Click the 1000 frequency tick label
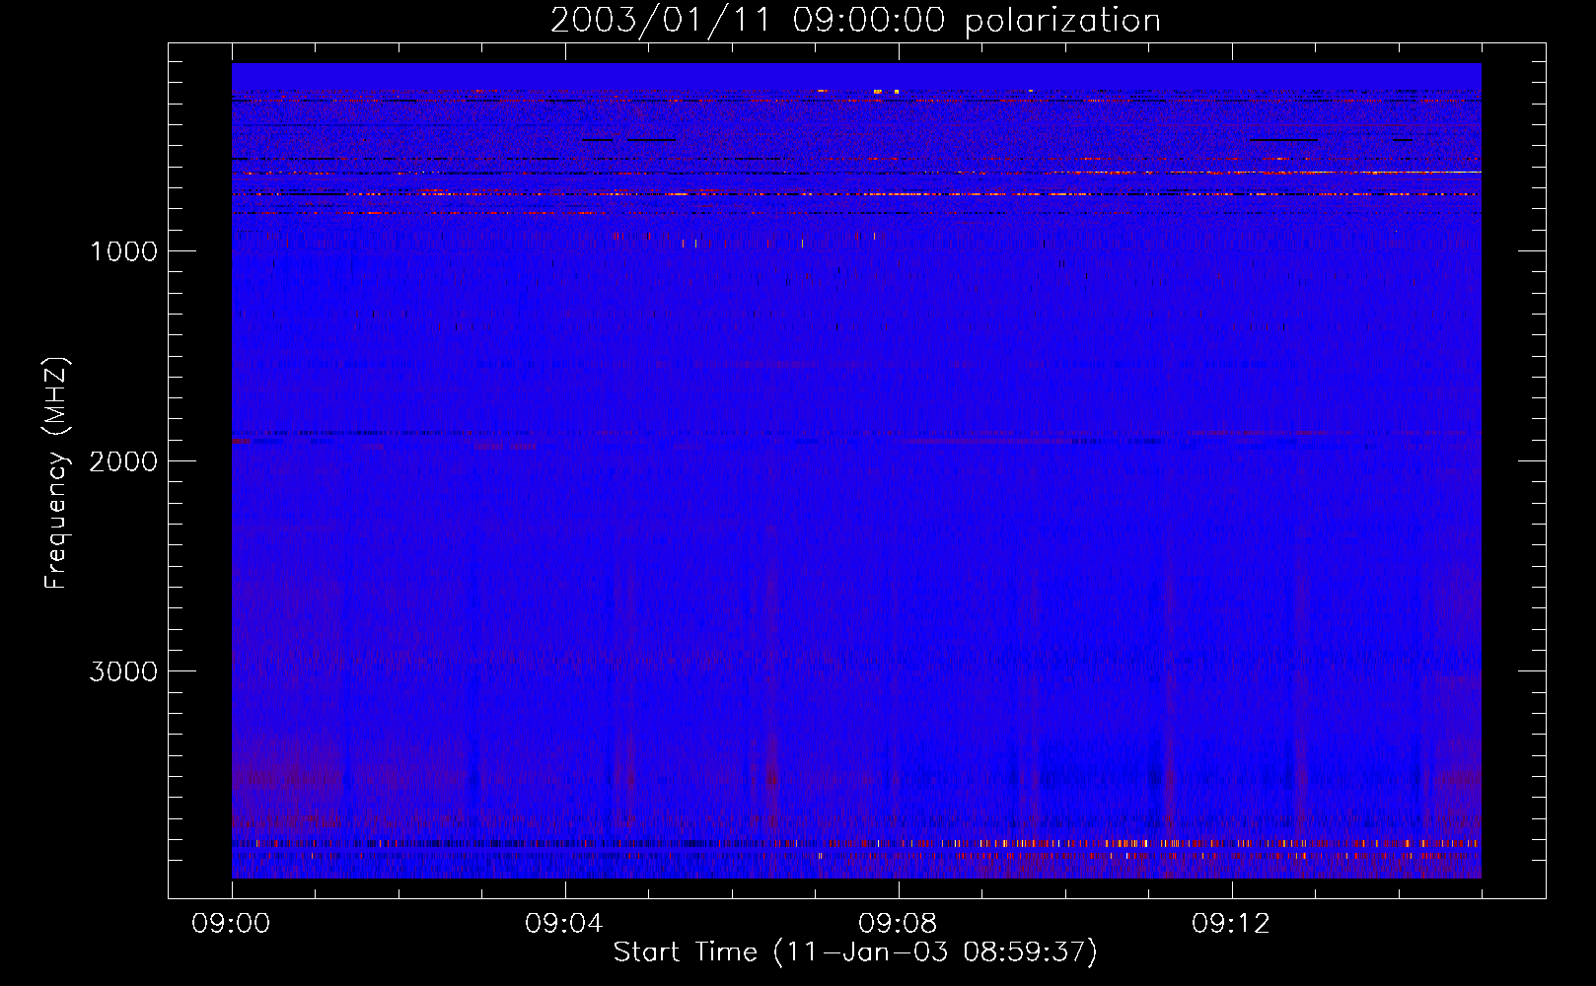 pos(123,251)
